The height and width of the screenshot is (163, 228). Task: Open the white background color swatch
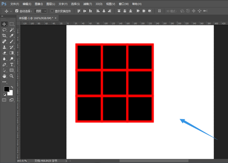(11, 93)
